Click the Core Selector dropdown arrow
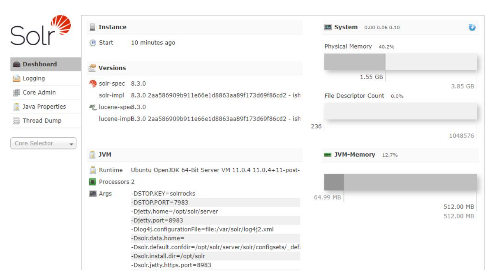Image resolution: width=488 pixels, height=273 pixels. pyautogui.click(x=71, y=144)
